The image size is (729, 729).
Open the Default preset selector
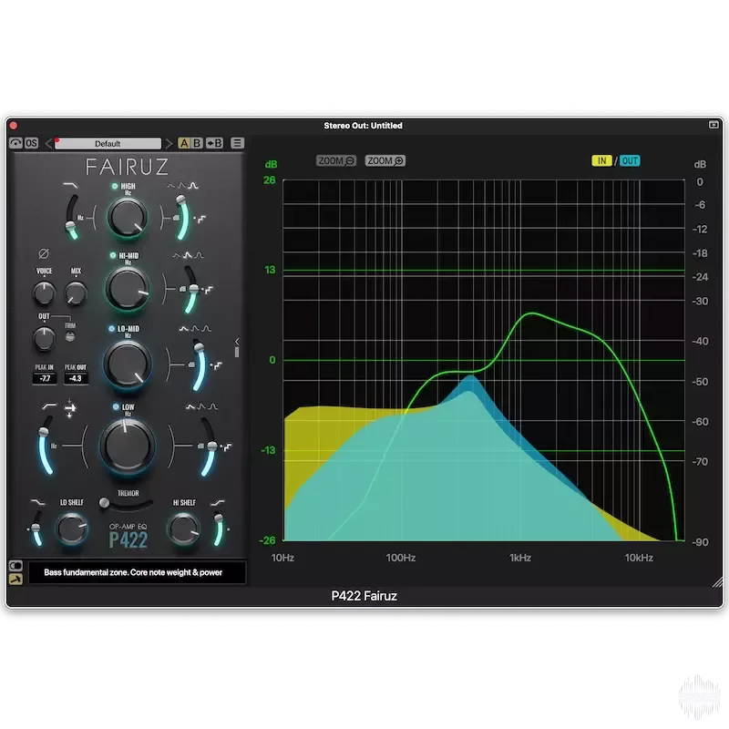pos(108,143)
